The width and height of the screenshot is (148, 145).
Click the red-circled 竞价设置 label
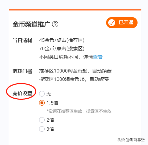click(x=22, y=93)
